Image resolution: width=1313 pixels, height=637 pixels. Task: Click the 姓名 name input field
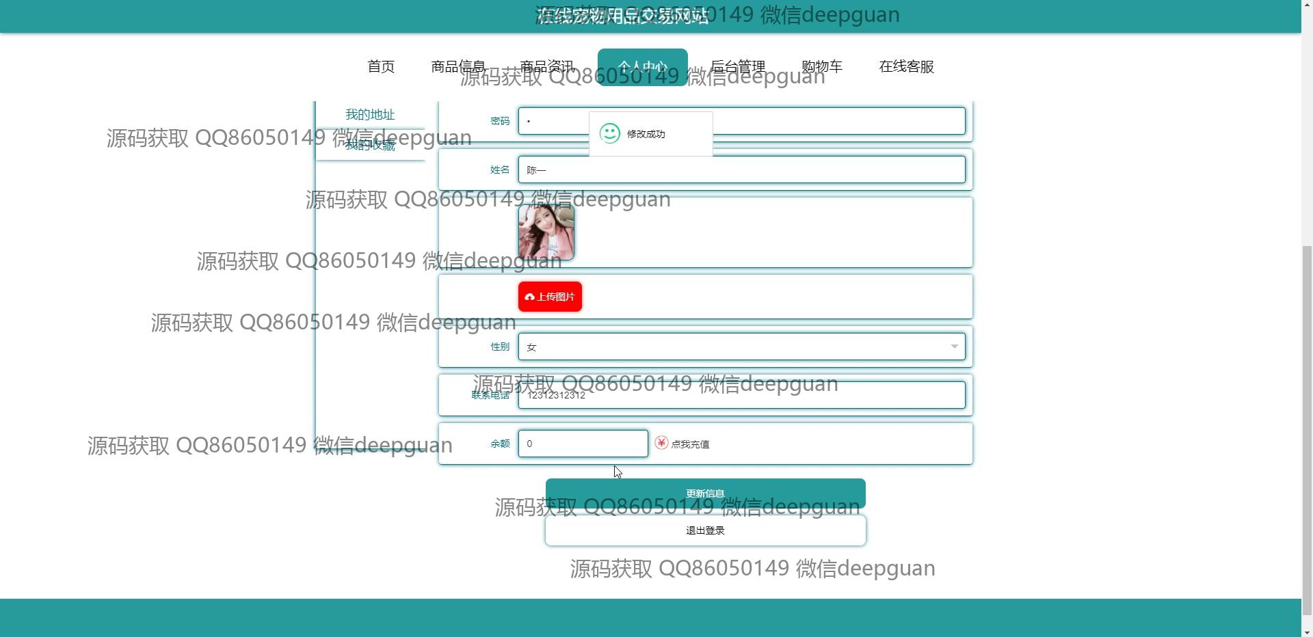(x=741, y=170)
